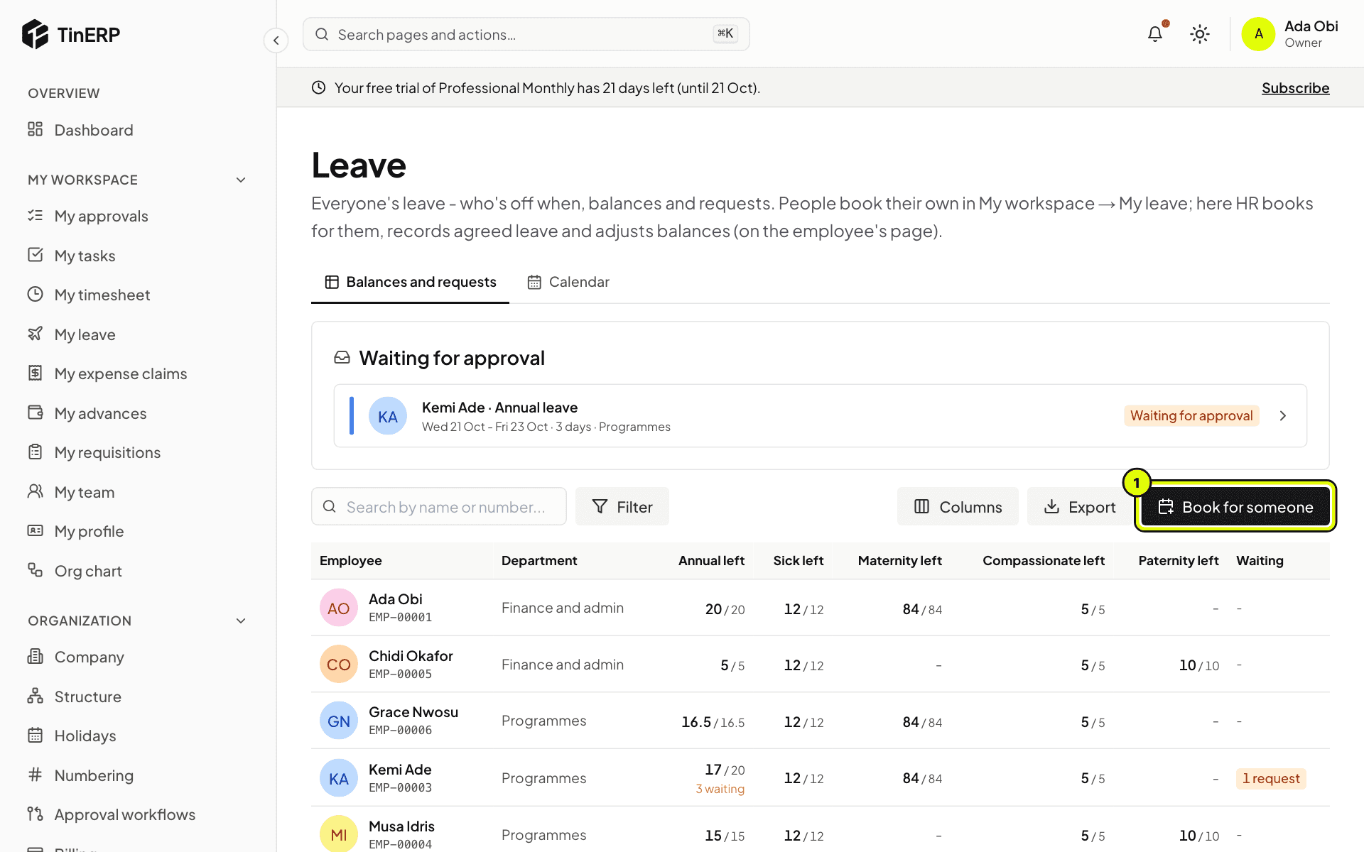Click the Approval workflows icon
Image resolution: width=1364 pixels, height=852 pixels.
(35, 814)
